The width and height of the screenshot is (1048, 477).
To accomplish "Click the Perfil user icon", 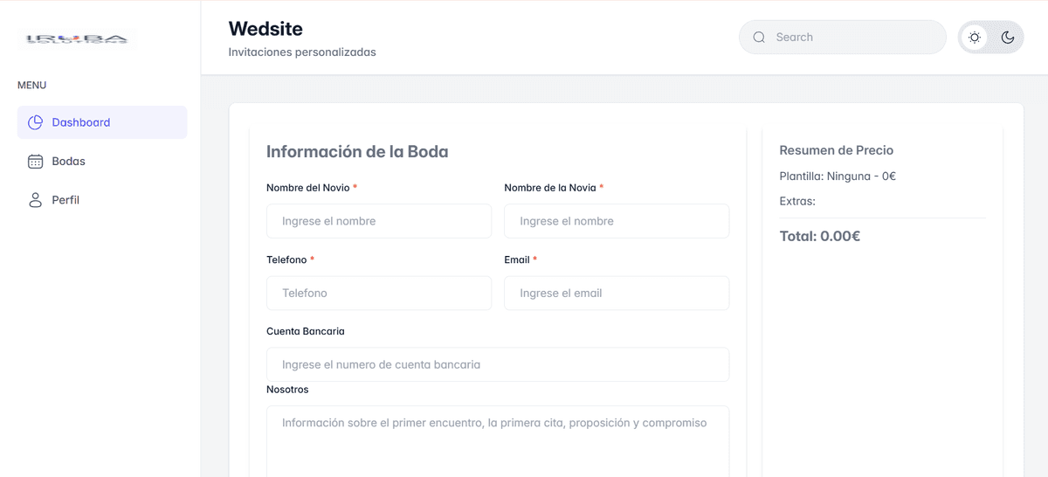I will coord(35,200).
